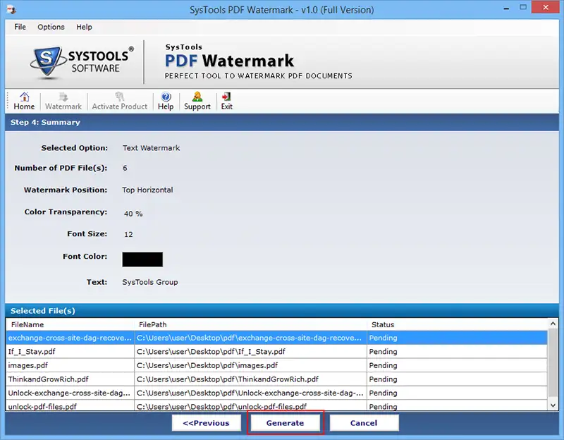This screenshot has width=564, height=440.
Task: Click the Support person icon
Action: point(197,97)
